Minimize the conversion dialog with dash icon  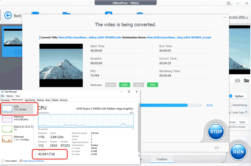(x=225, y=17)
